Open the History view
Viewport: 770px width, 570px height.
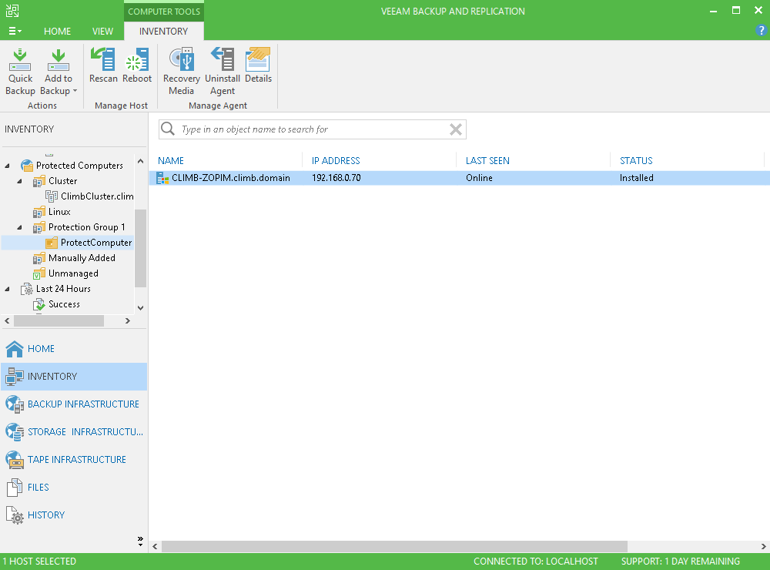(x=74, y=515)
